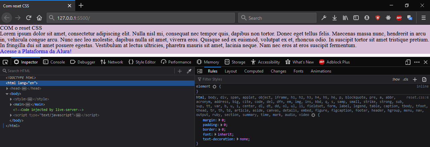Open the Memory tab
Viewport: 430px width, 147px height.
tap(208, 62)
